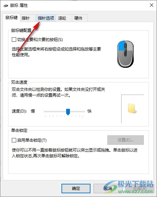Image resolution: width=157 pixels, height=197 pixels.
Task: Click the mouse icon in the title bar
Action: (x=6, y=5)
